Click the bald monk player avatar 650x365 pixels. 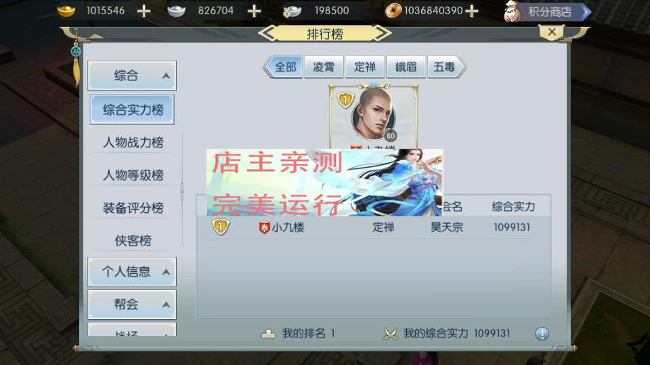(374, 115)
